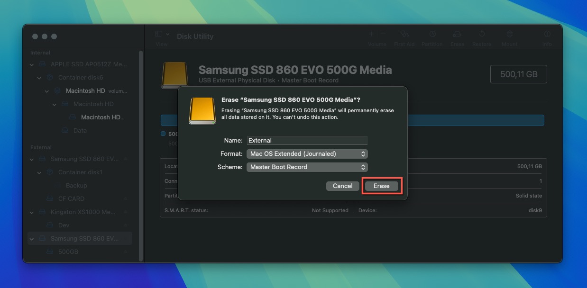Open the View dropdown chevron in toolbar
The width and height of the screenshot is (587, 288).
click(168, 34)
